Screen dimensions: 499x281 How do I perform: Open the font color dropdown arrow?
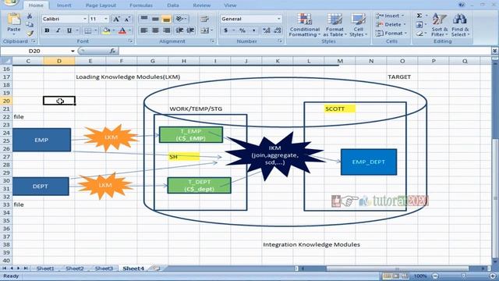(x=130, y=30)
